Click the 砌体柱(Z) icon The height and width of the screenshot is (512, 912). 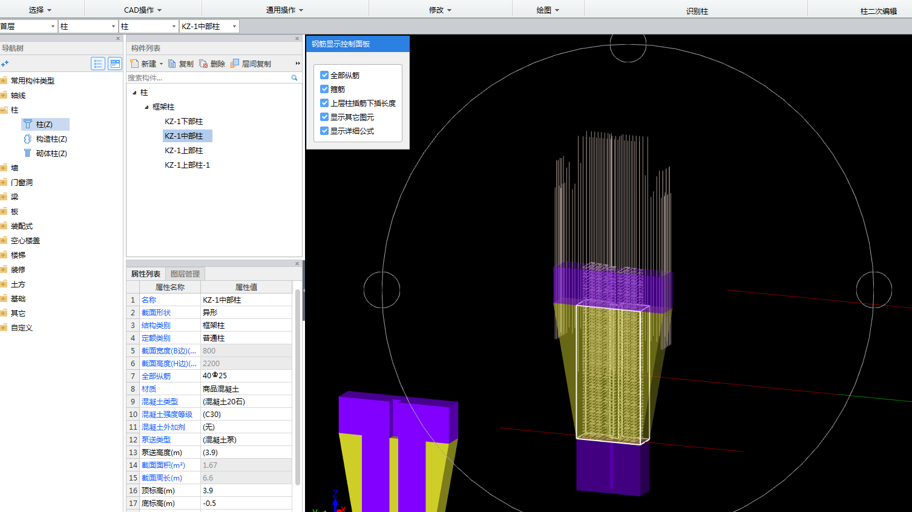[28, 153]
